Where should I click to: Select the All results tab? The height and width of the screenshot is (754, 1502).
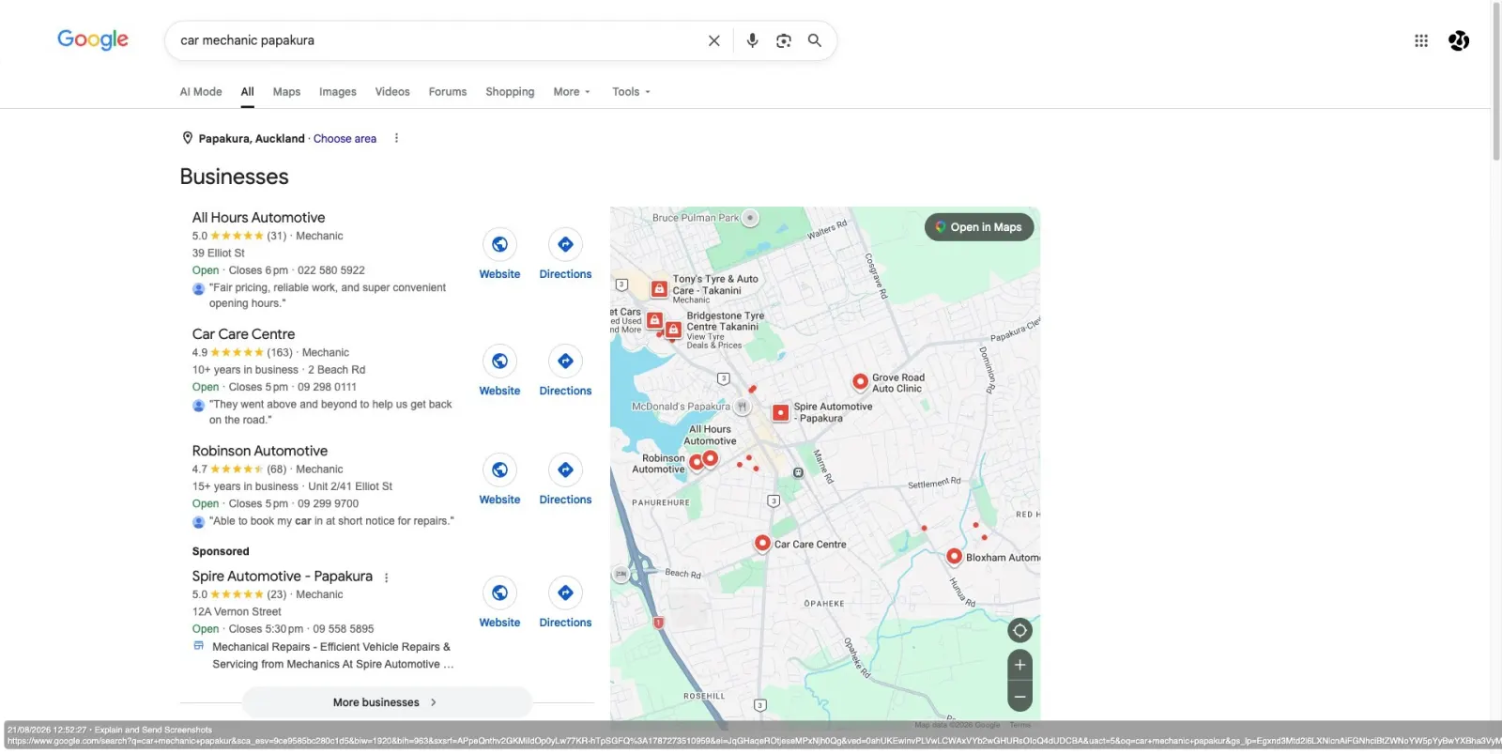click(x=247, y=92)
